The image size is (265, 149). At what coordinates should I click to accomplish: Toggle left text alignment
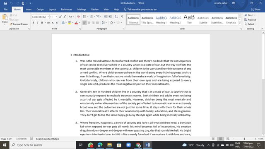[84, 23]
